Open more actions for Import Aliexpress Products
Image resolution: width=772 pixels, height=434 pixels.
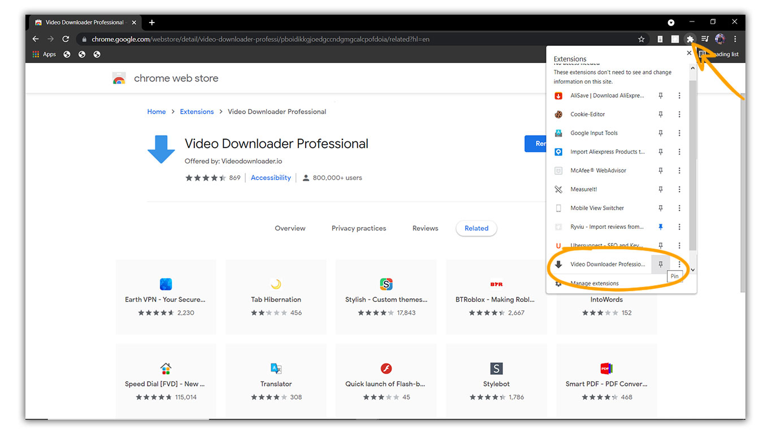click(x=679, y=151)
